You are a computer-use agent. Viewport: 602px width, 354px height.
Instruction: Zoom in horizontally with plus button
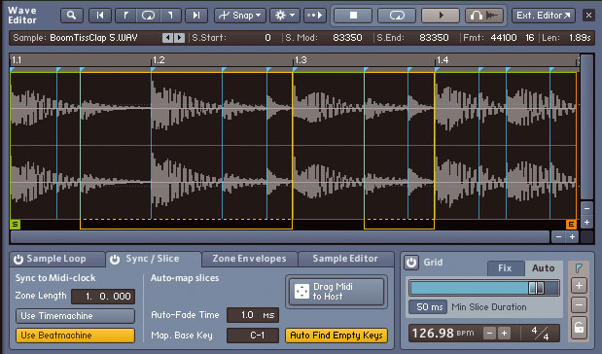[x=572, y=237]
